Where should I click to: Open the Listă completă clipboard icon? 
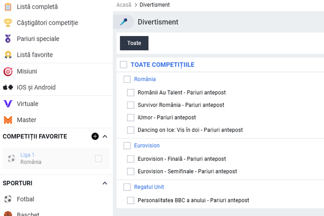[x=8, y=6]
